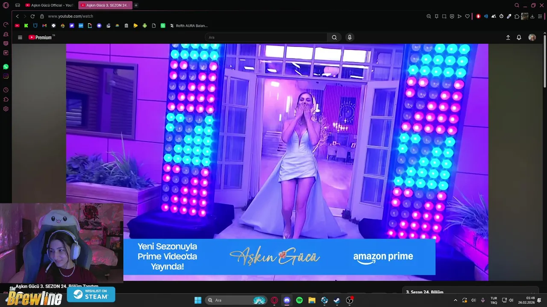Show hidden system tray icons chevron

tap(455, 300)
